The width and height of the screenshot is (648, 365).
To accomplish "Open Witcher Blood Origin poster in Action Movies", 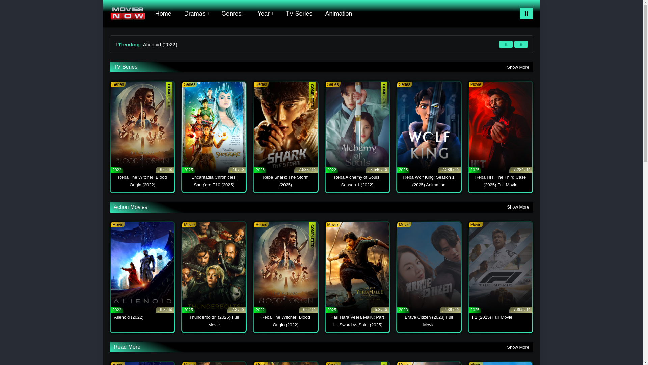I will pyautogui.click(x=286, y=267).
